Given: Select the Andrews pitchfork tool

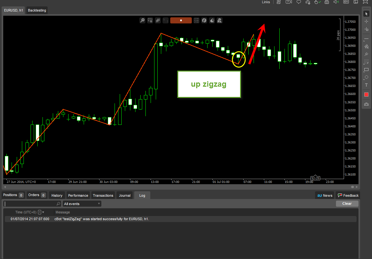Looking at the screenshot, I should click(x=366, y=55).
